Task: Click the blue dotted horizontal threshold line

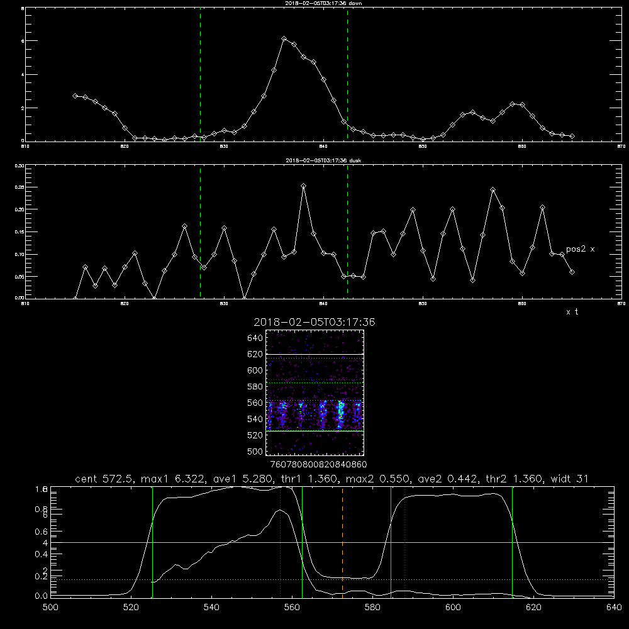Action: 332,580
